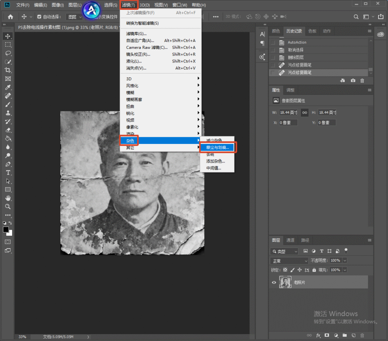Toggle history brush source for 删除图层
This screenshot has height=341, width=388.
[273, 58]
